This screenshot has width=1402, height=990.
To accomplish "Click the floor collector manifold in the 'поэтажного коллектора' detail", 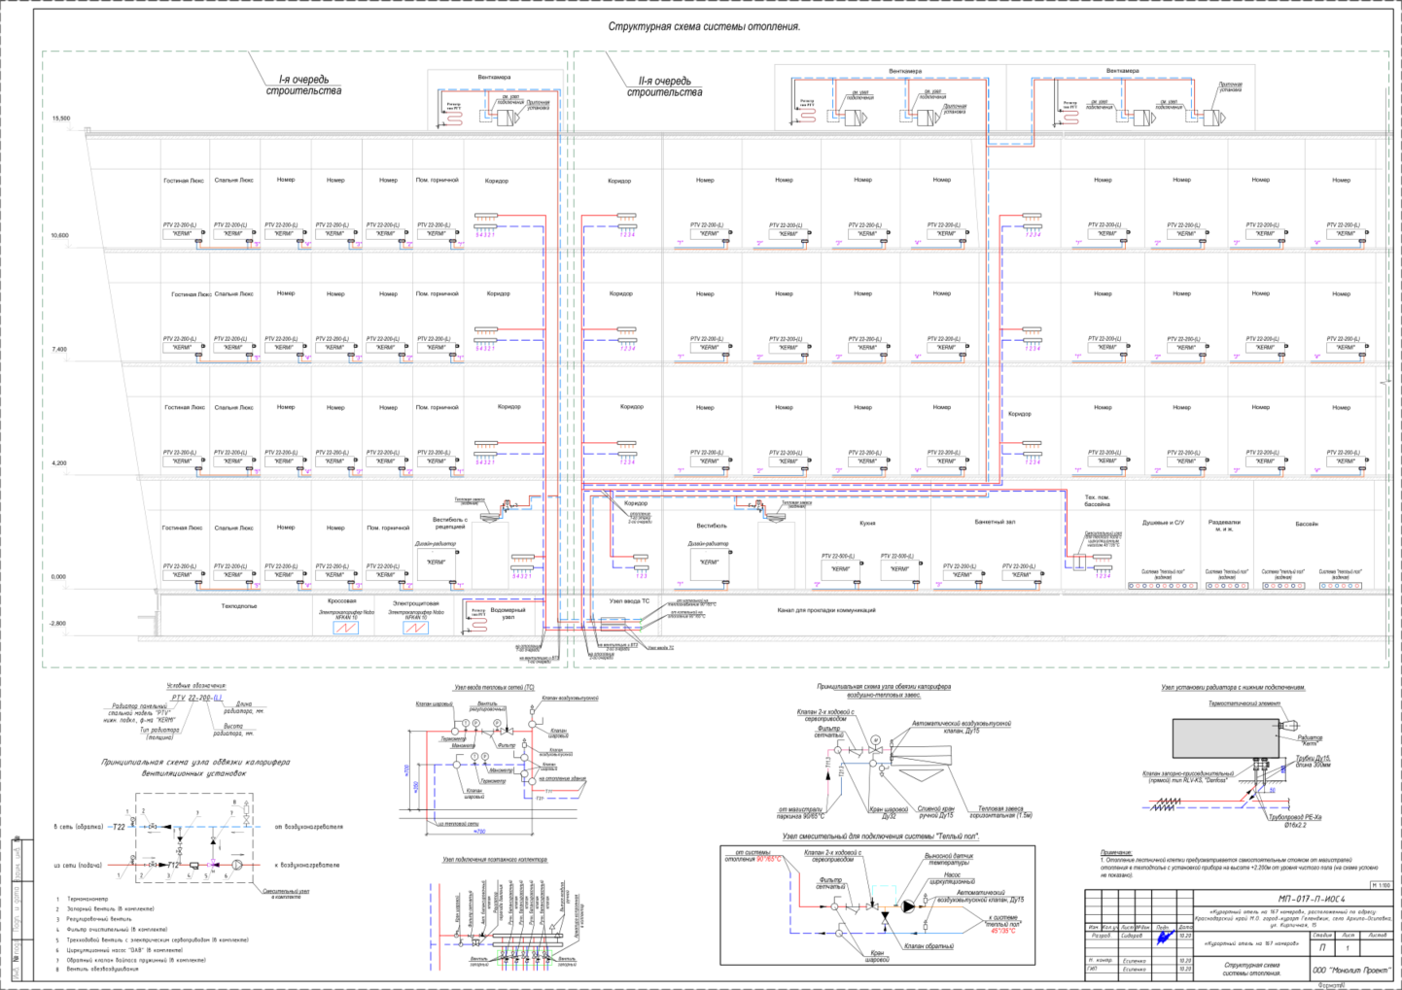I will (528, 939).
